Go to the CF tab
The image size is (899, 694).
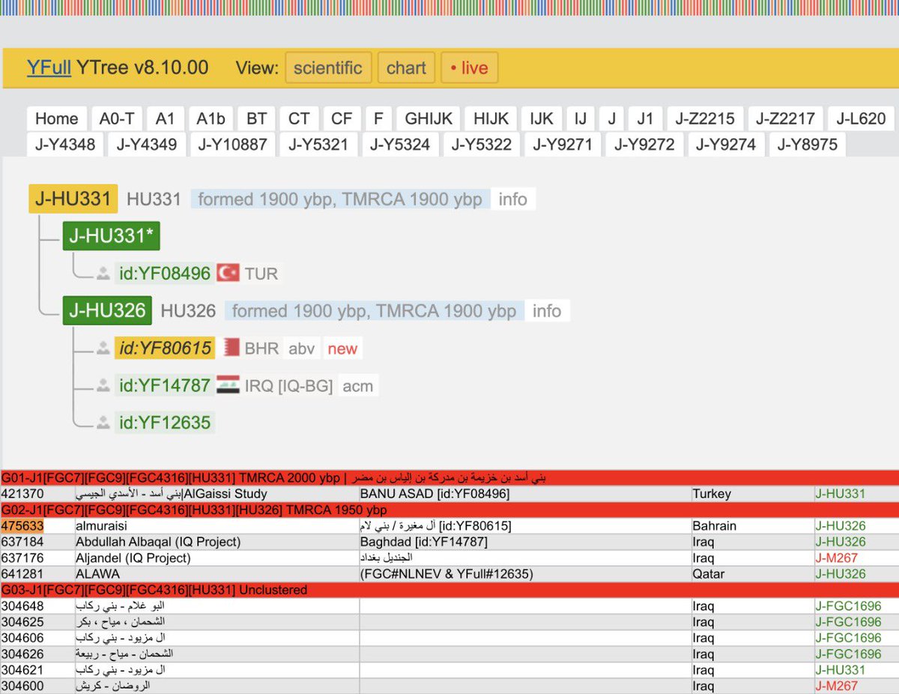(342, 118)
